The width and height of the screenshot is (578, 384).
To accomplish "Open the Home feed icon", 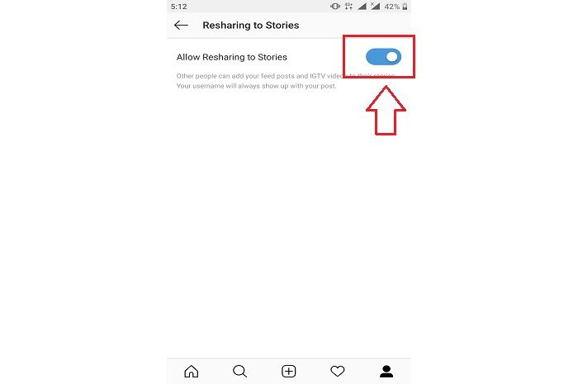I will pyautogui.click(x=191, y=371).
